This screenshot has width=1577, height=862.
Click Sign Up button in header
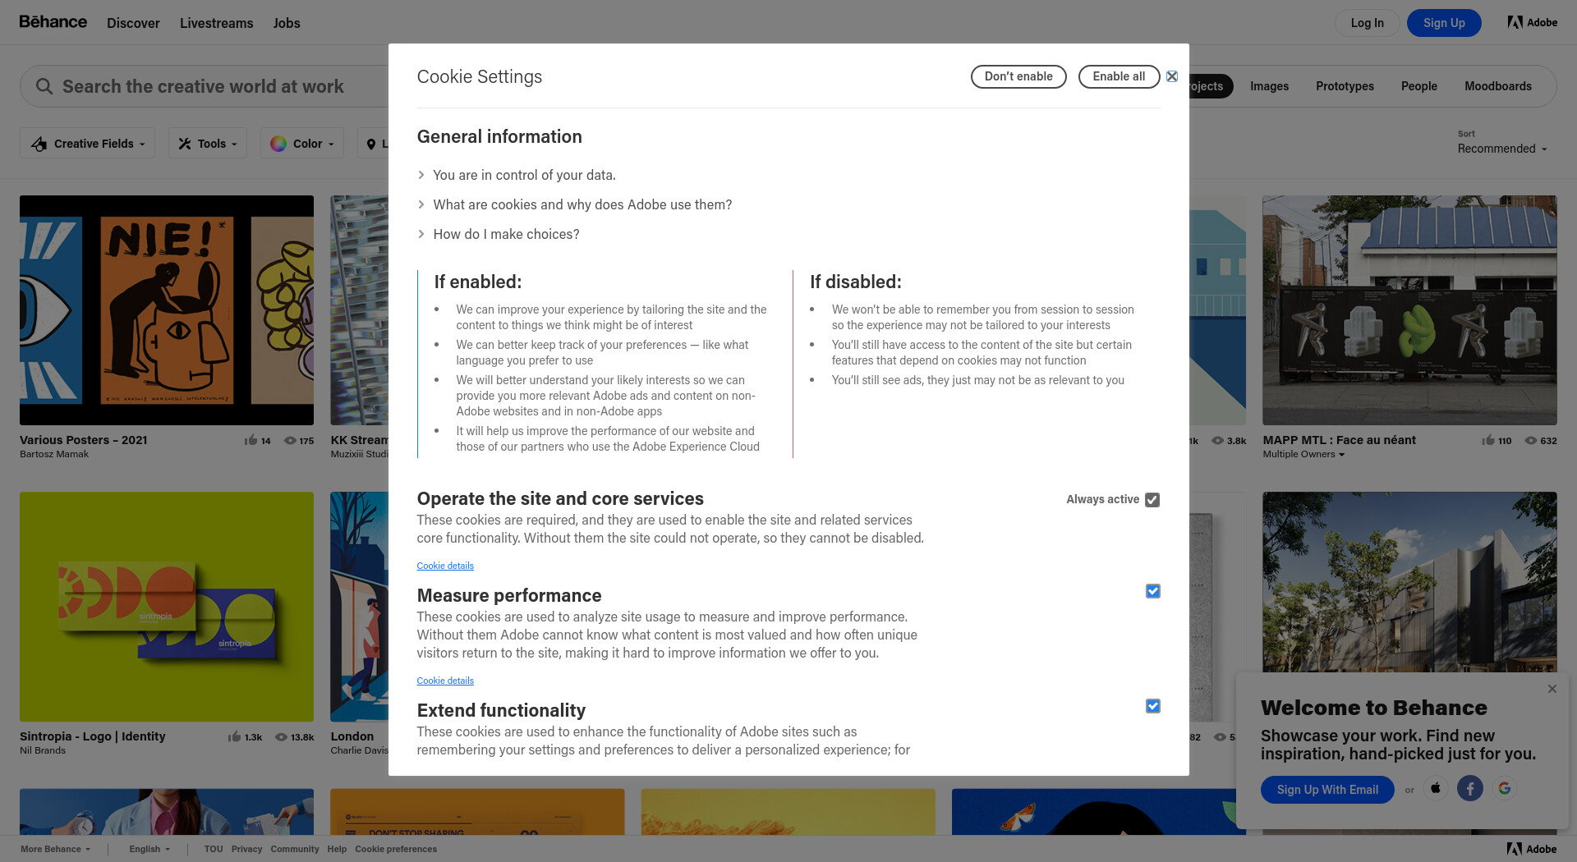coord(1444,23)
